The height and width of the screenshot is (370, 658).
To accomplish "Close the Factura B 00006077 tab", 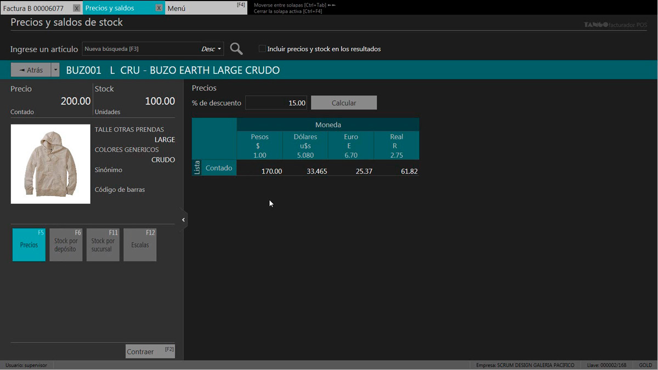I will click(77, 8).
